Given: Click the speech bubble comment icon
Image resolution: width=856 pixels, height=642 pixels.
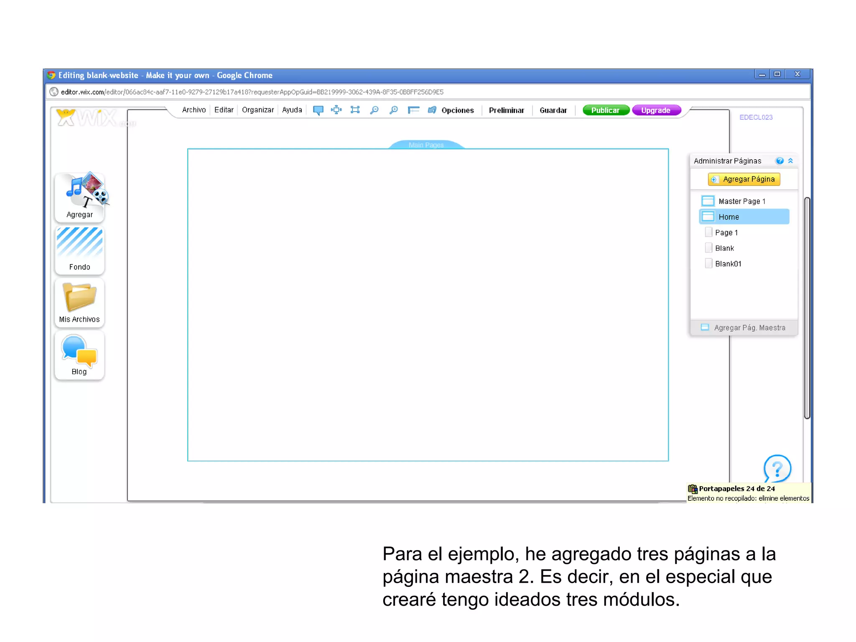Looking at the screenshot, I should (x=318, y=110).
